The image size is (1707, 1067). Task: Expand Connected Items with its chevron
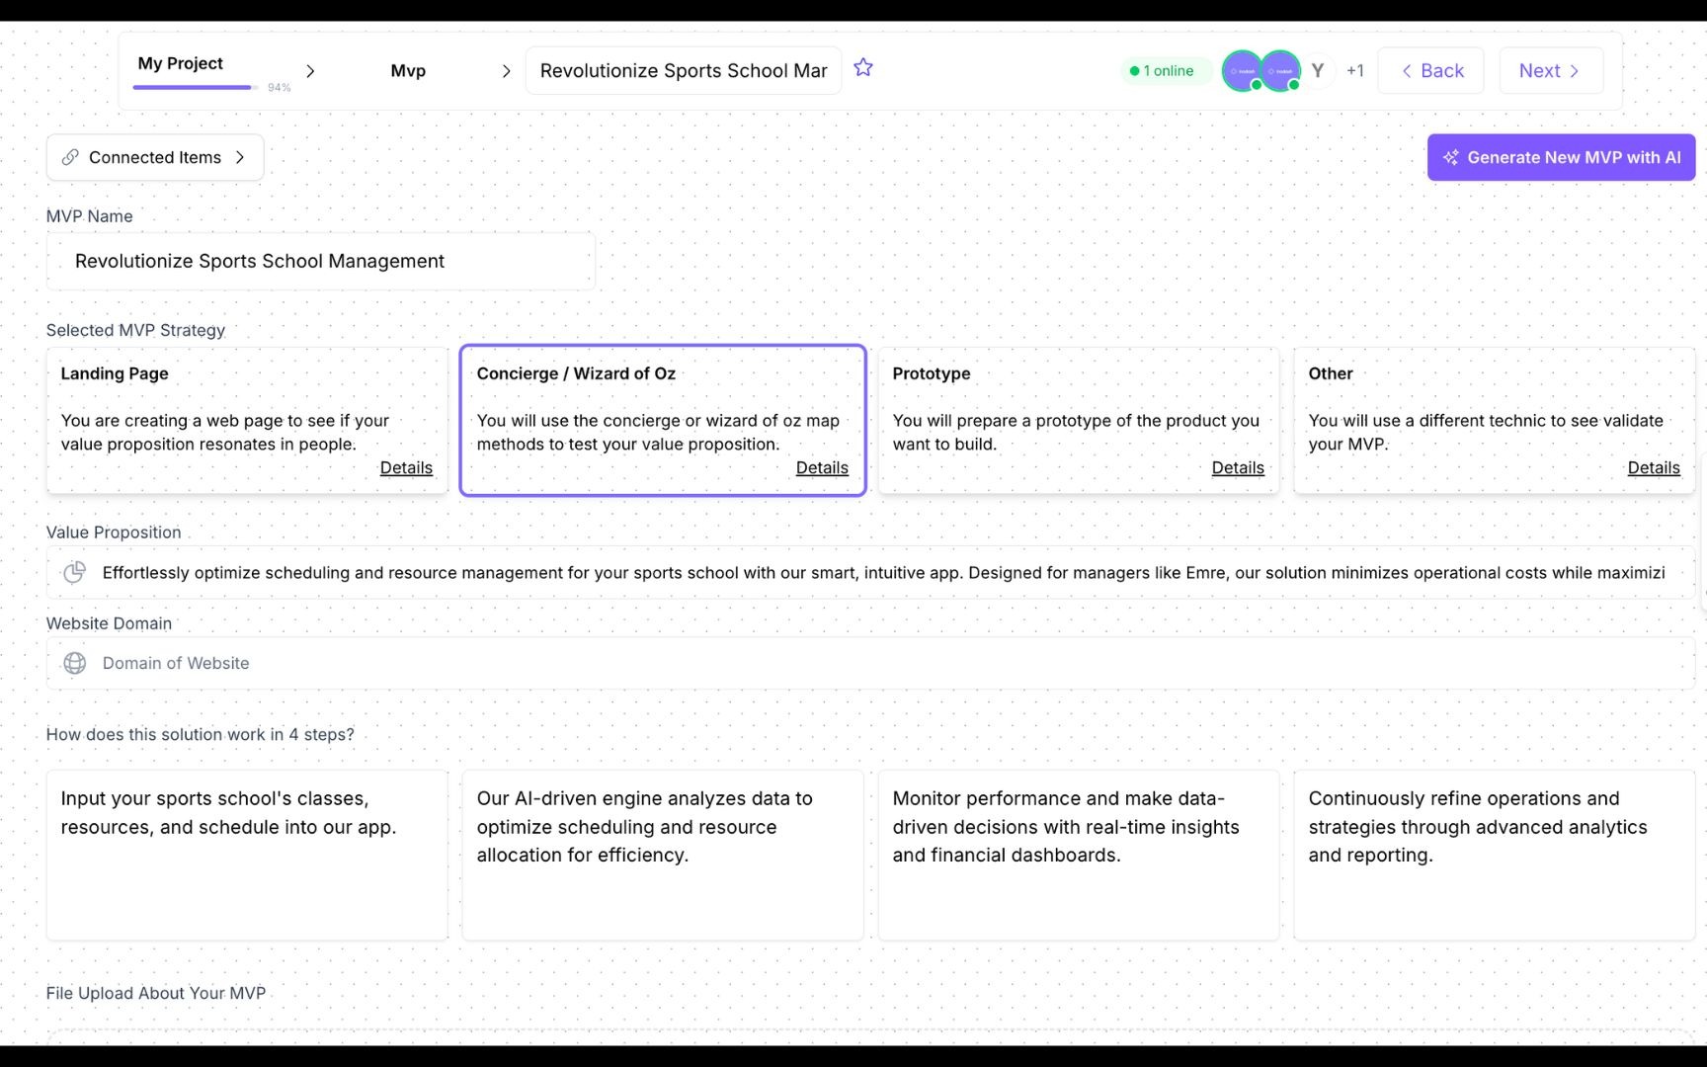(x=238, y=157)
